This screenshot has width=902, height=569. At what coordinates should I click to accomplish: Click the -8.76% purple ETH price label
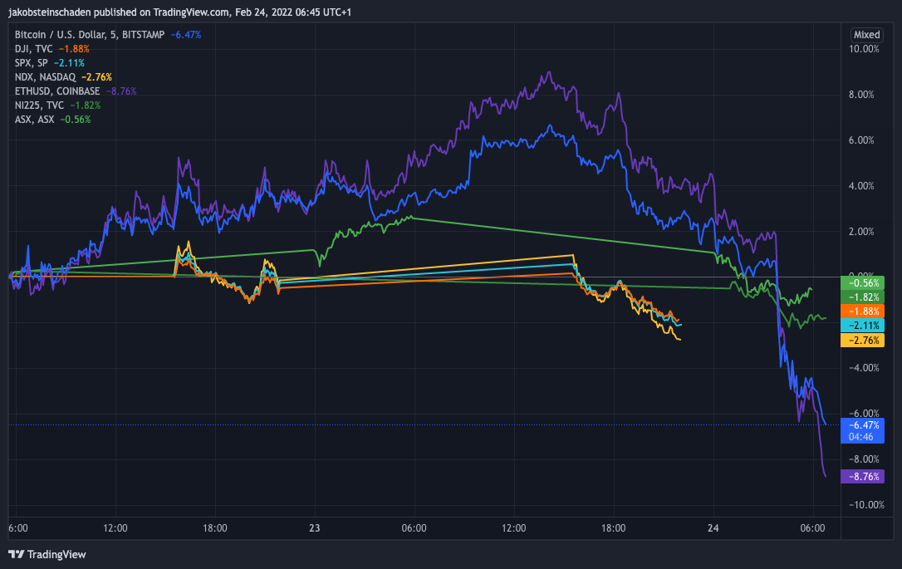pos(862,476)
